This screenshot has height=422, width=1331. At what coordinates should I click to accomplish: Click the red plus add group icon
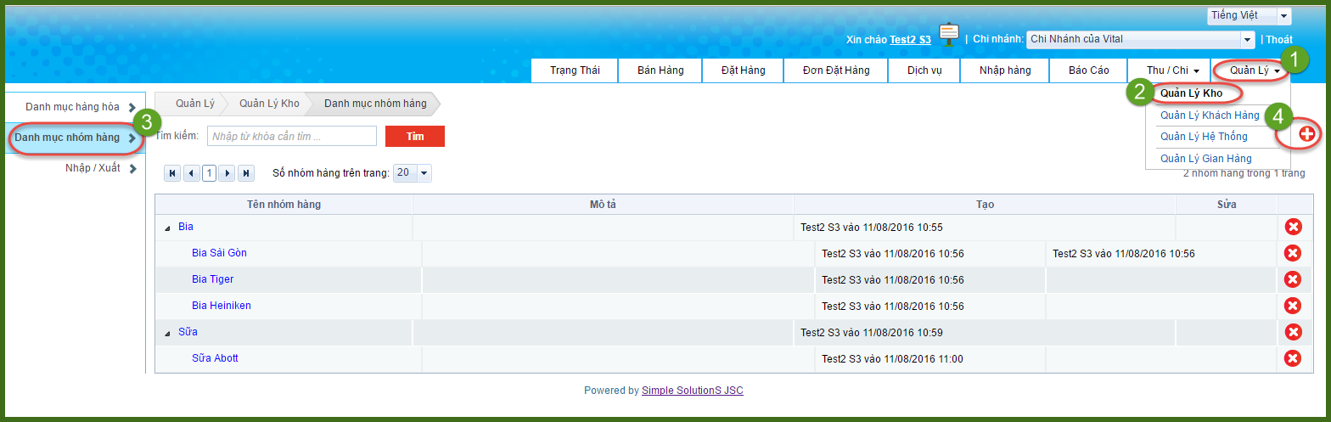pos(1306,135)
